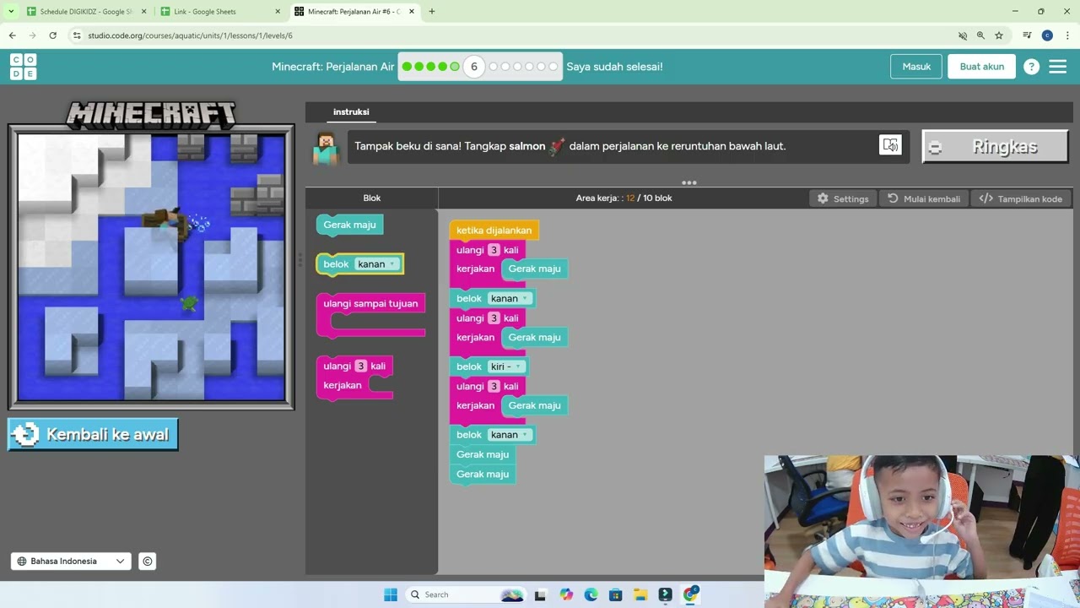This screenshot has width=1080, height=608.
Task: Open Task View on taskbar
Action: 540,594
